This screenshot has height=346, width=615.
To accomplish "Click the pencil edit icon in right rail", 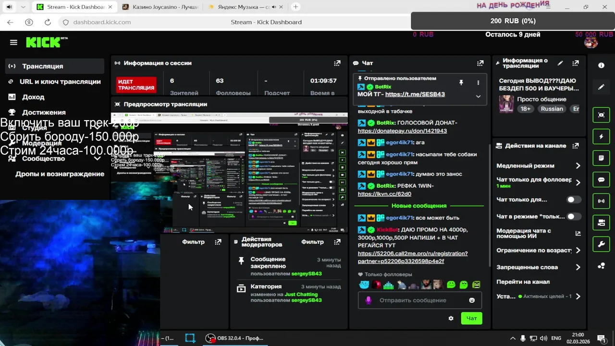I will (x=601, y=87).
